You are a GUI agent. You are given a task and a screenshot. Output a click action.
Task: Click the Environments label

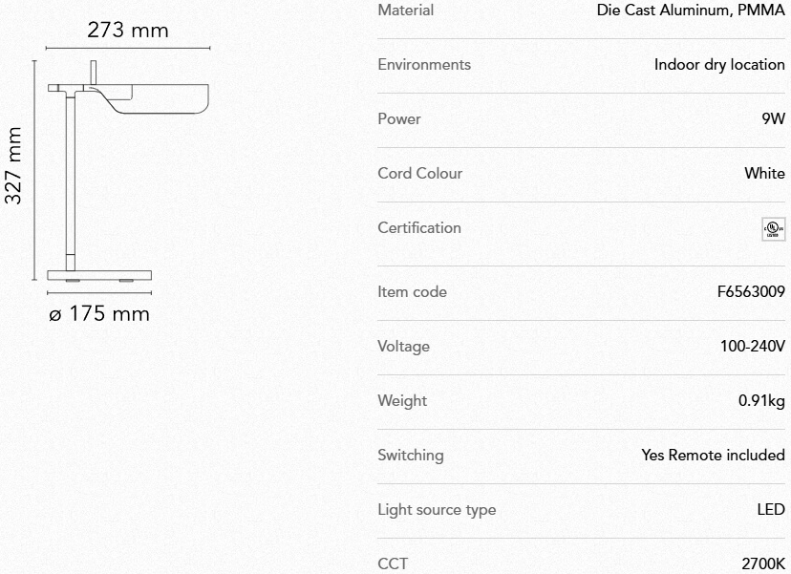(424, 65)
